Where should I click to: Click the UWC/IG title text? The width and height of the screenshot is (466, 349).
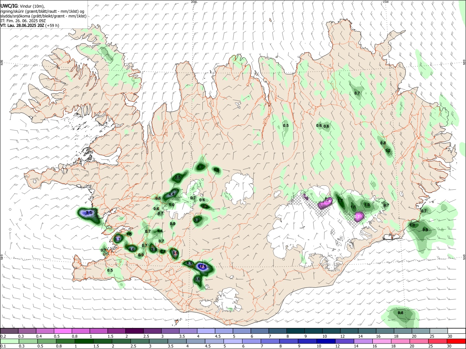(9, 5)
